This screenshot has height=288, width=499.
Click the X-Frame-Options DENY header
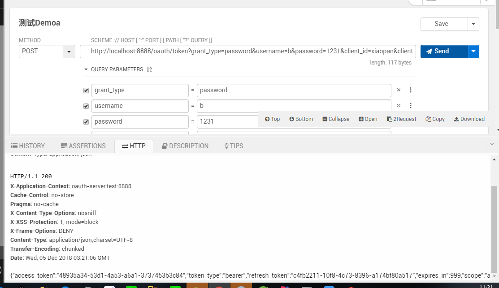(42, 231)
